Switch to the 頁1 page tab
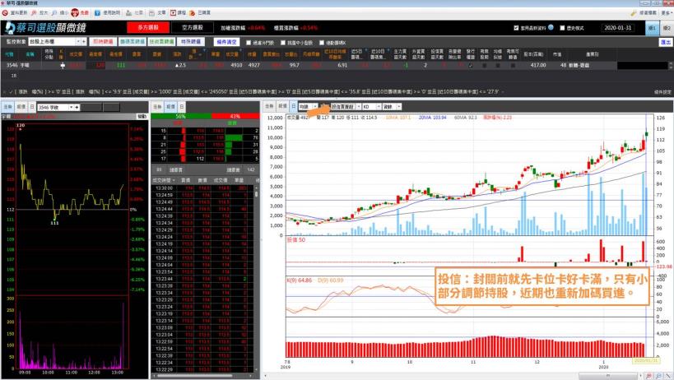674x380 pixels. pos(652,28)
